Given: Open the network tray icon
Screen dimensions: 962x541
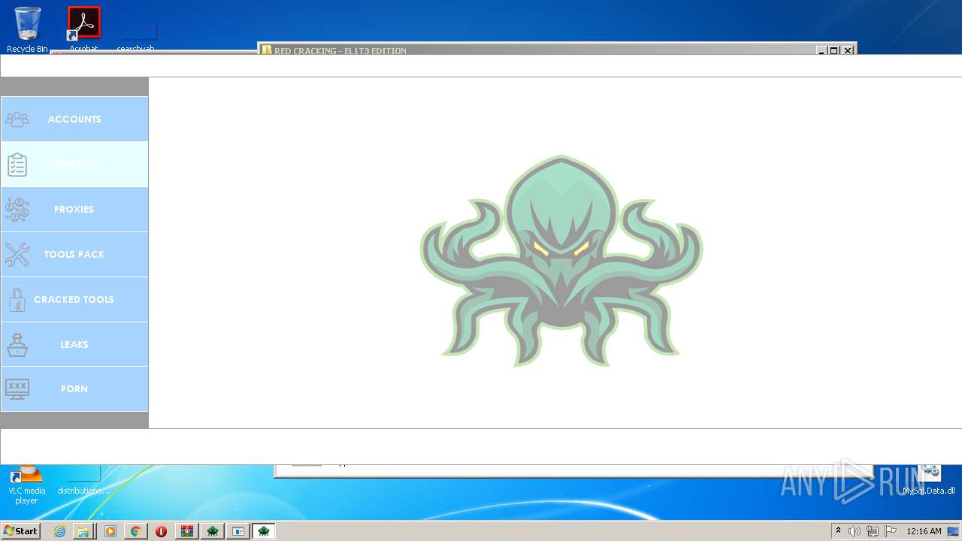Looking at the screenshot, I should pos(873,531).
